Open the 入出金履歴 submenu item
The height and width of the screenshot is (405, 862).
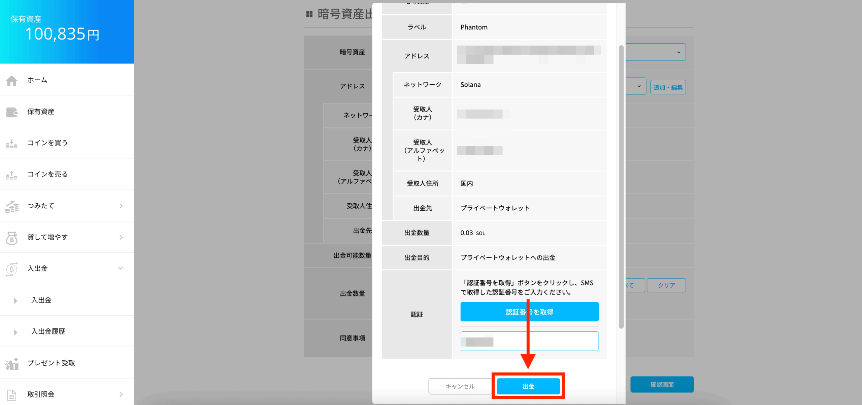click(x=48, y=331)
